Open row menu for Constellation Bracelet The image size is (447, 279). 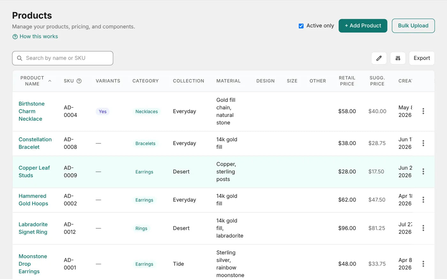(x=423, y=143)
